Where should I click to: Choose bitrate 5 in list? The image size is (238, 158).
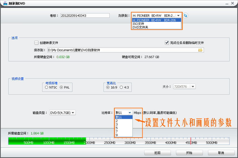point(124,128)
